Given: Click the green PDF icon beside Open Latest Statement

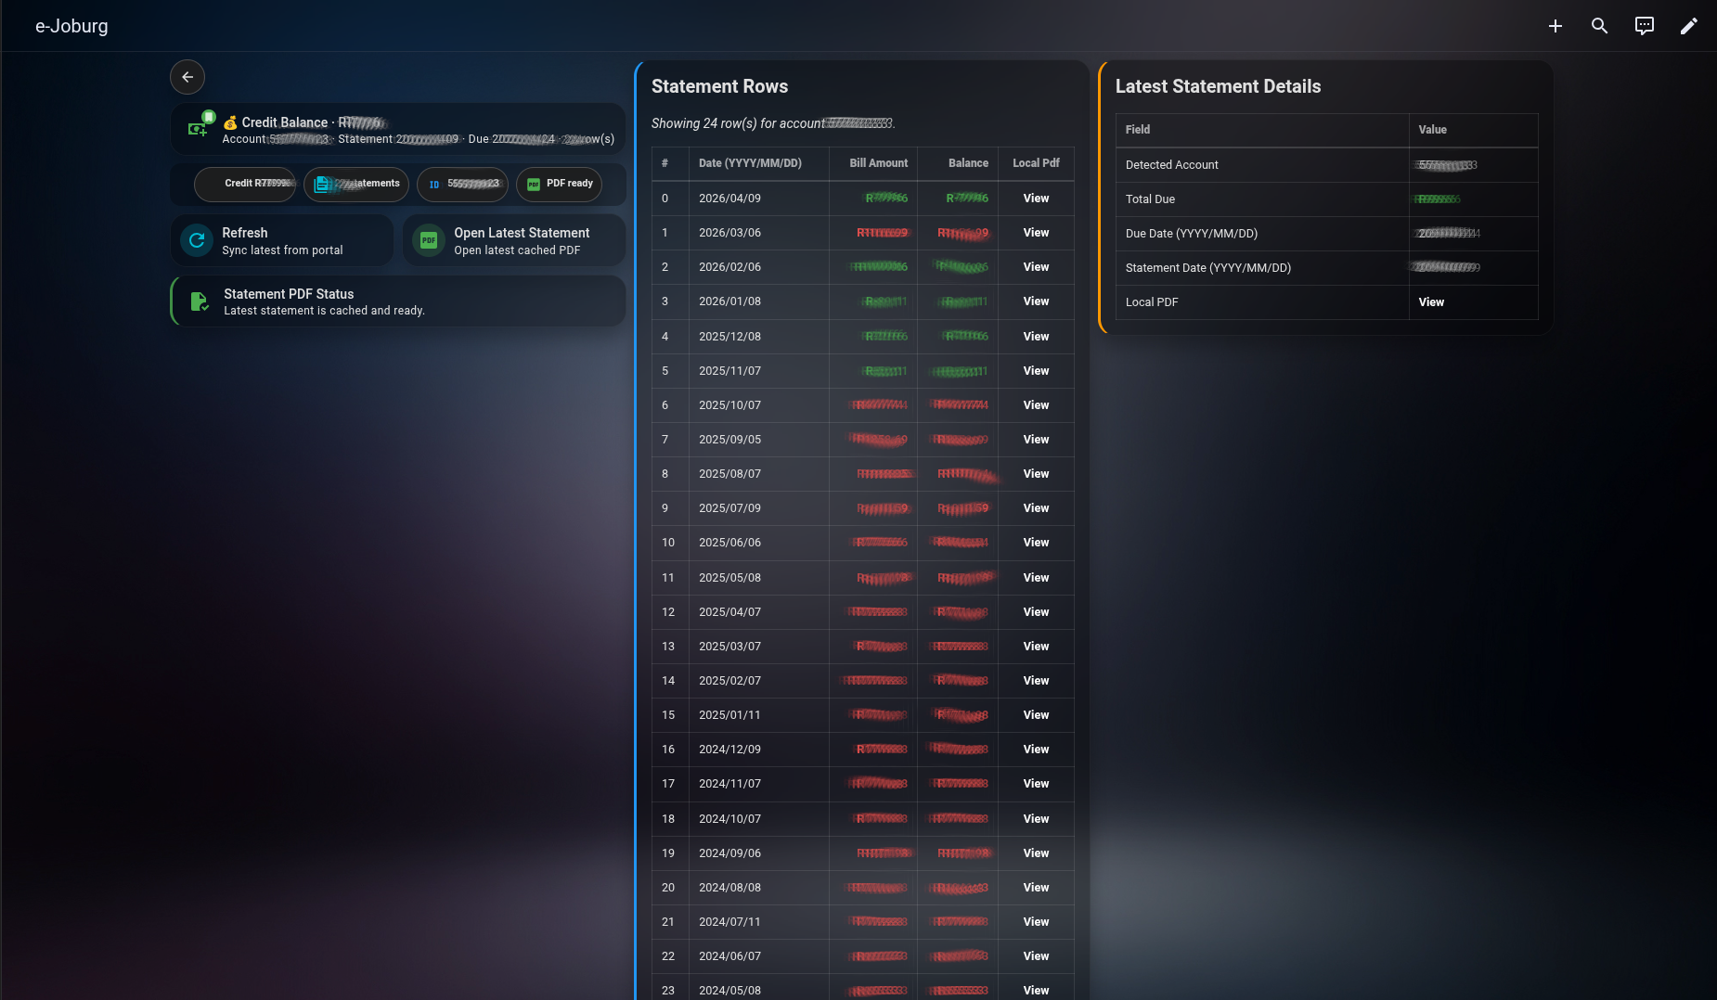Looking at the screenshot, I should [x=428, y=240].
